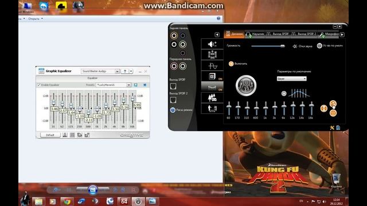Click the last footer icon with plus sign
Screen dimensions: 367x206
click(x=87, y=135)
